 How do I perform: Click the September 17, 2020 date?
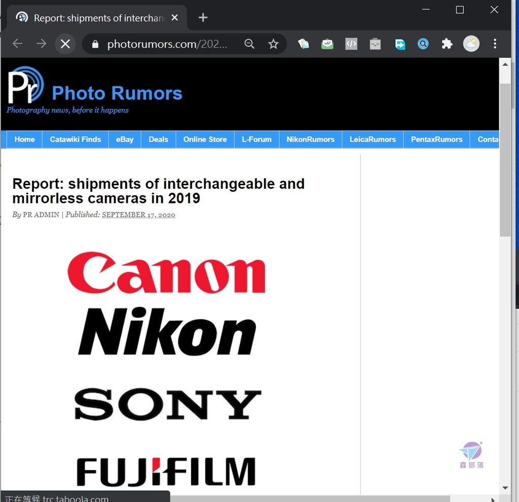[x=138, y=215]
